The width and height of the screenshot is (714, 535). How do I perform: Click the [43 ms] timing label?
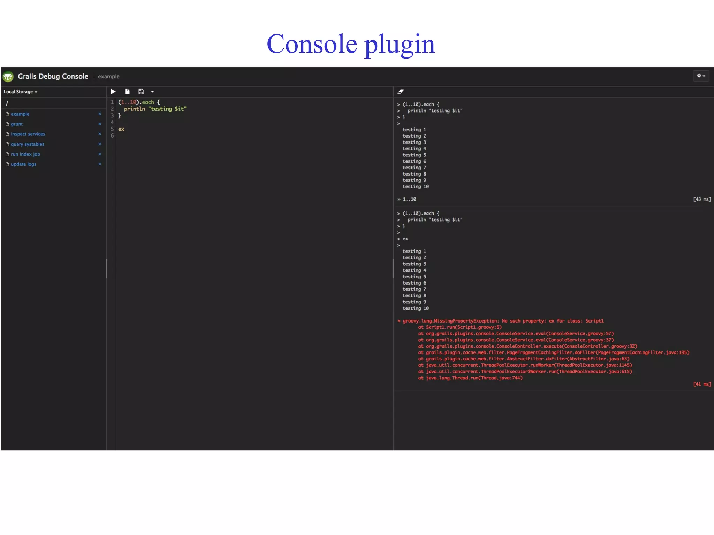(702, 199)
